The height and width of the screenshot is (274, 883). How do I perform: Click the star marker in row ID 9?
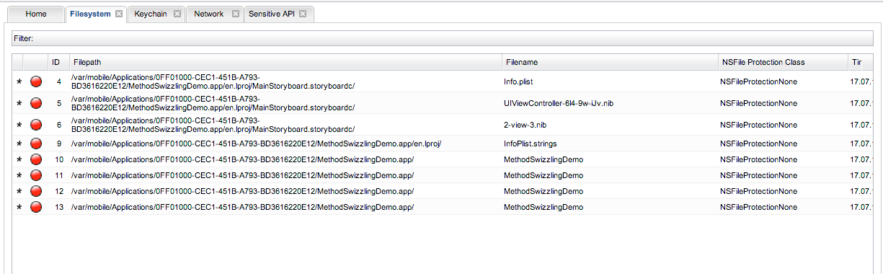[x=19, y=144]
